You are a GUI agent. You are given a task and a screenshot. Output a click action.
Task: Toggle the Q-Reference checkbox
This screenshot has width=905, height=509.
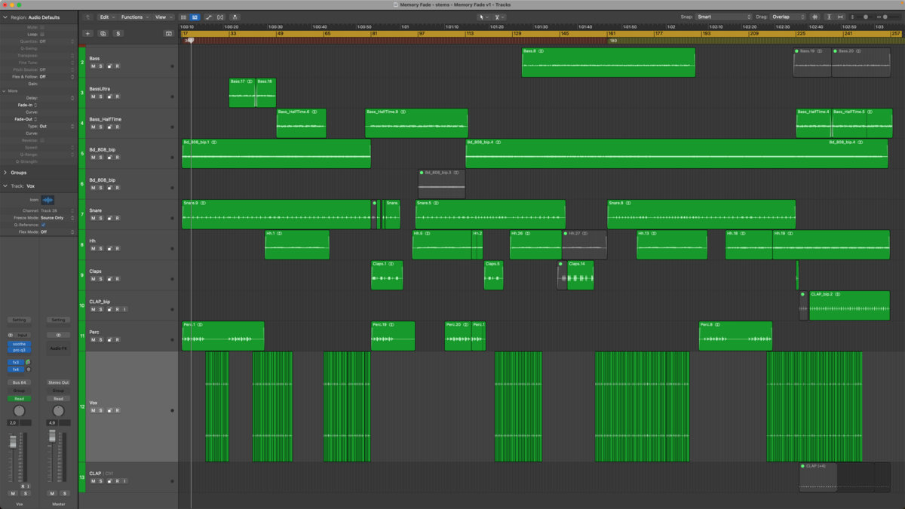click(43, 225)
